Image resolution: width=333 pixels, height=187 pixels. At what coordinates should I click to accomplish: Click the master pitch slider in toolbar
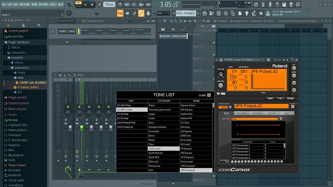[x=96, y=13]
